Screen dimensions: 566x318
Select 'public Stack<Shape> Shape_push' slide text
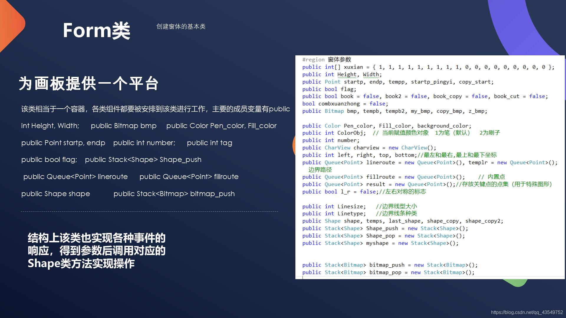click(143, 160)
